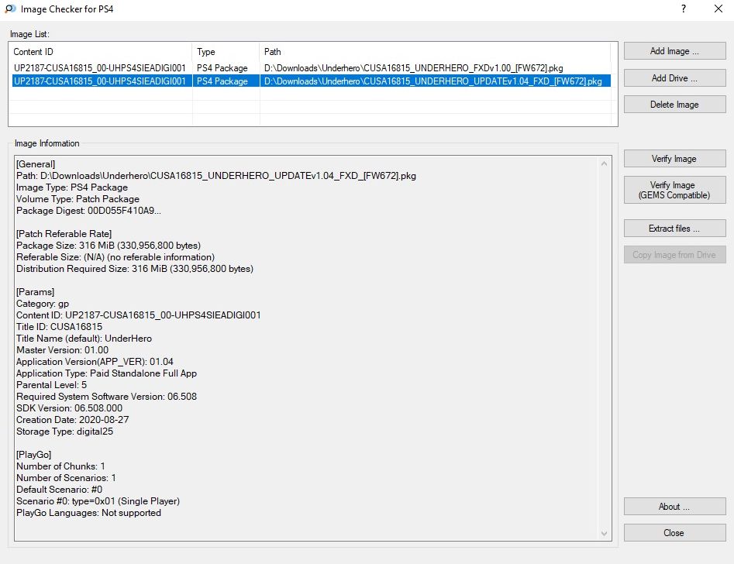Sort by the Content ID column header

(x=101, y=52)
